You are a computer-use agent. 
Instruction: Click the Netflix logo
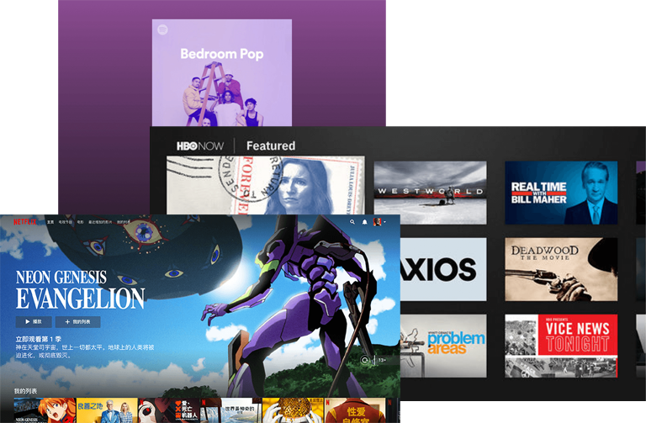click(25, 222)
